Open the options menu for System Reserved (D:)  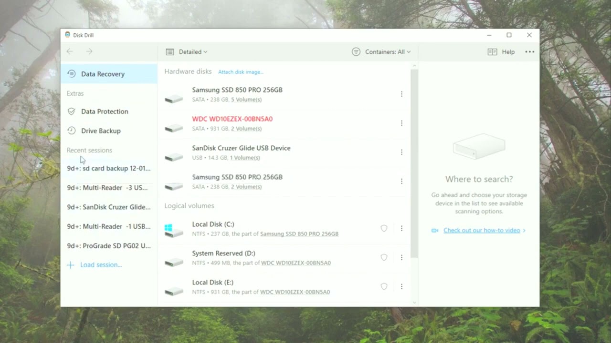(x=401, y=258)
